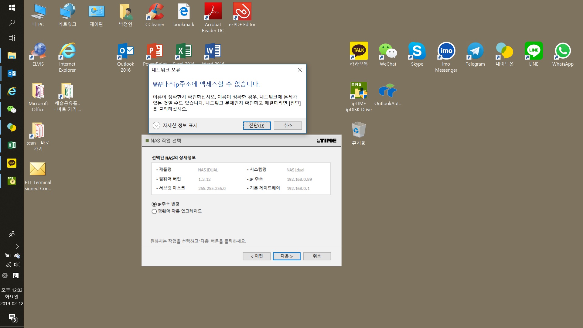583x328 pixels.
Task: Open the WhatsApp desktop shortcut
Action: pos(563,54)
